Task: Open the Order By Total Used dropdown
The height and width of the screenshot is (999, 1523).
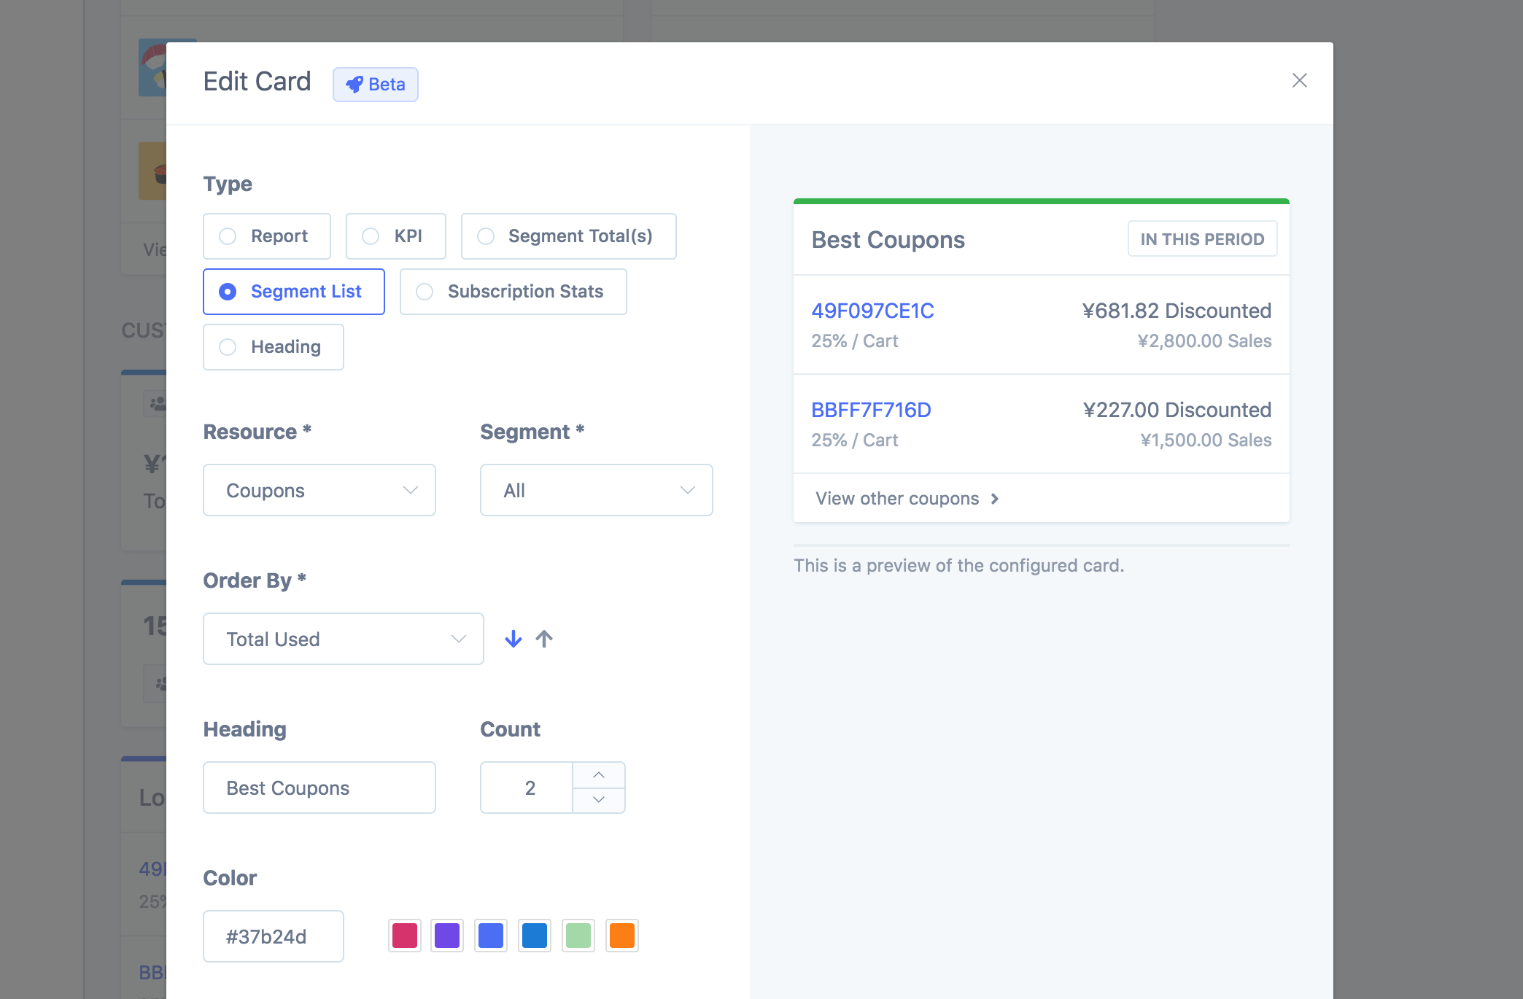Action: (x=343, y=639)
